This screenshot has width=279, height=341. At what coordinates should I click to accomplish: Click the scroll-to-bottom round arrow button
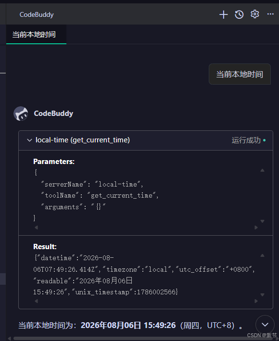(x=265, y=325)
